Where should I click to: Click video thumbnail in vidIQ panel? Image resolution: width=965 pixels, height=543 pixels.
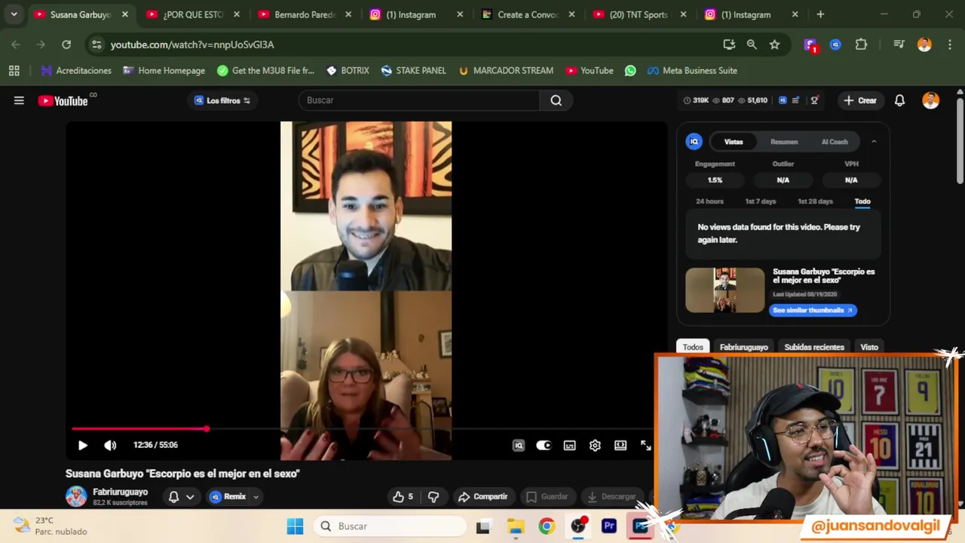725,290
